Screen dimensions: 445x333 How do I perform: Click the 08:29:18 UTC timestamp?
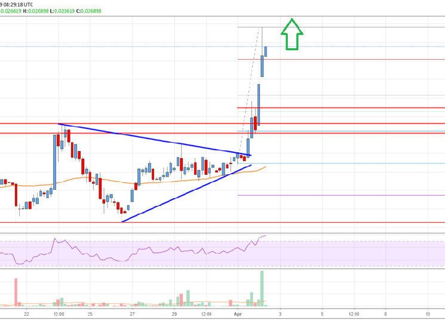click(x=17, y=5)
